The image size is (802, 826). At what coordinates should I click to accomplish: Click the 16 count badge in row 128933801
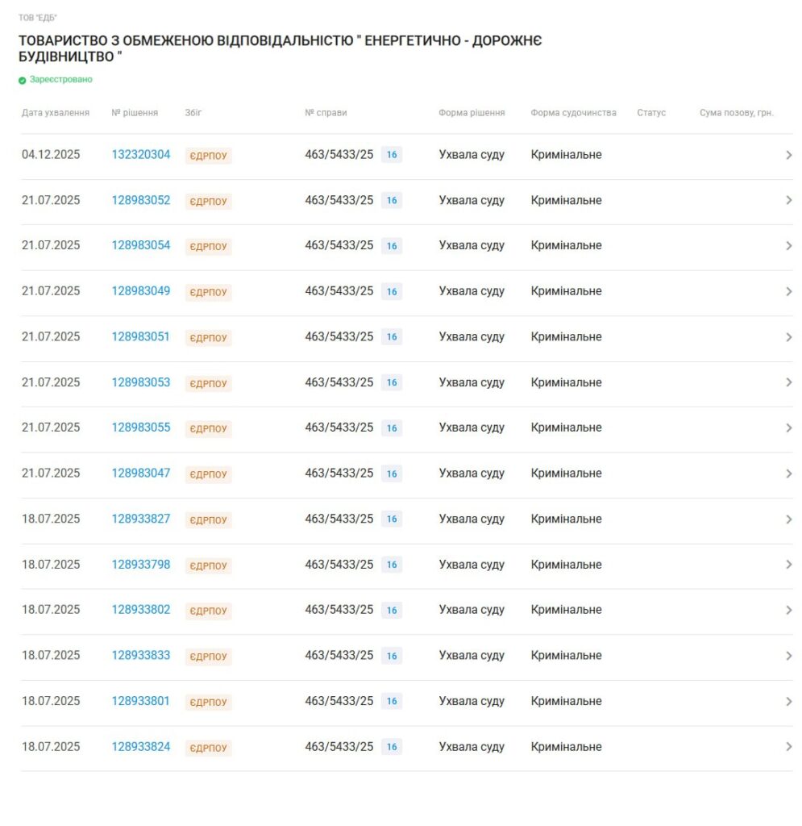pos(392,701)
